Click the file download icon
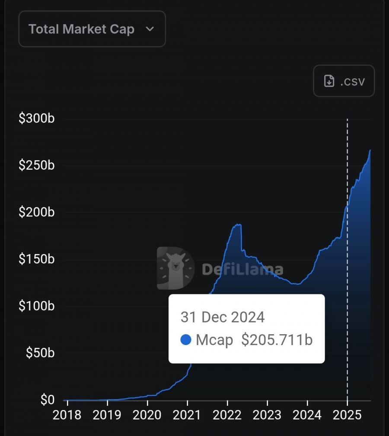The height and width of the screenshot is (436, 389). [x=329, y=81]
